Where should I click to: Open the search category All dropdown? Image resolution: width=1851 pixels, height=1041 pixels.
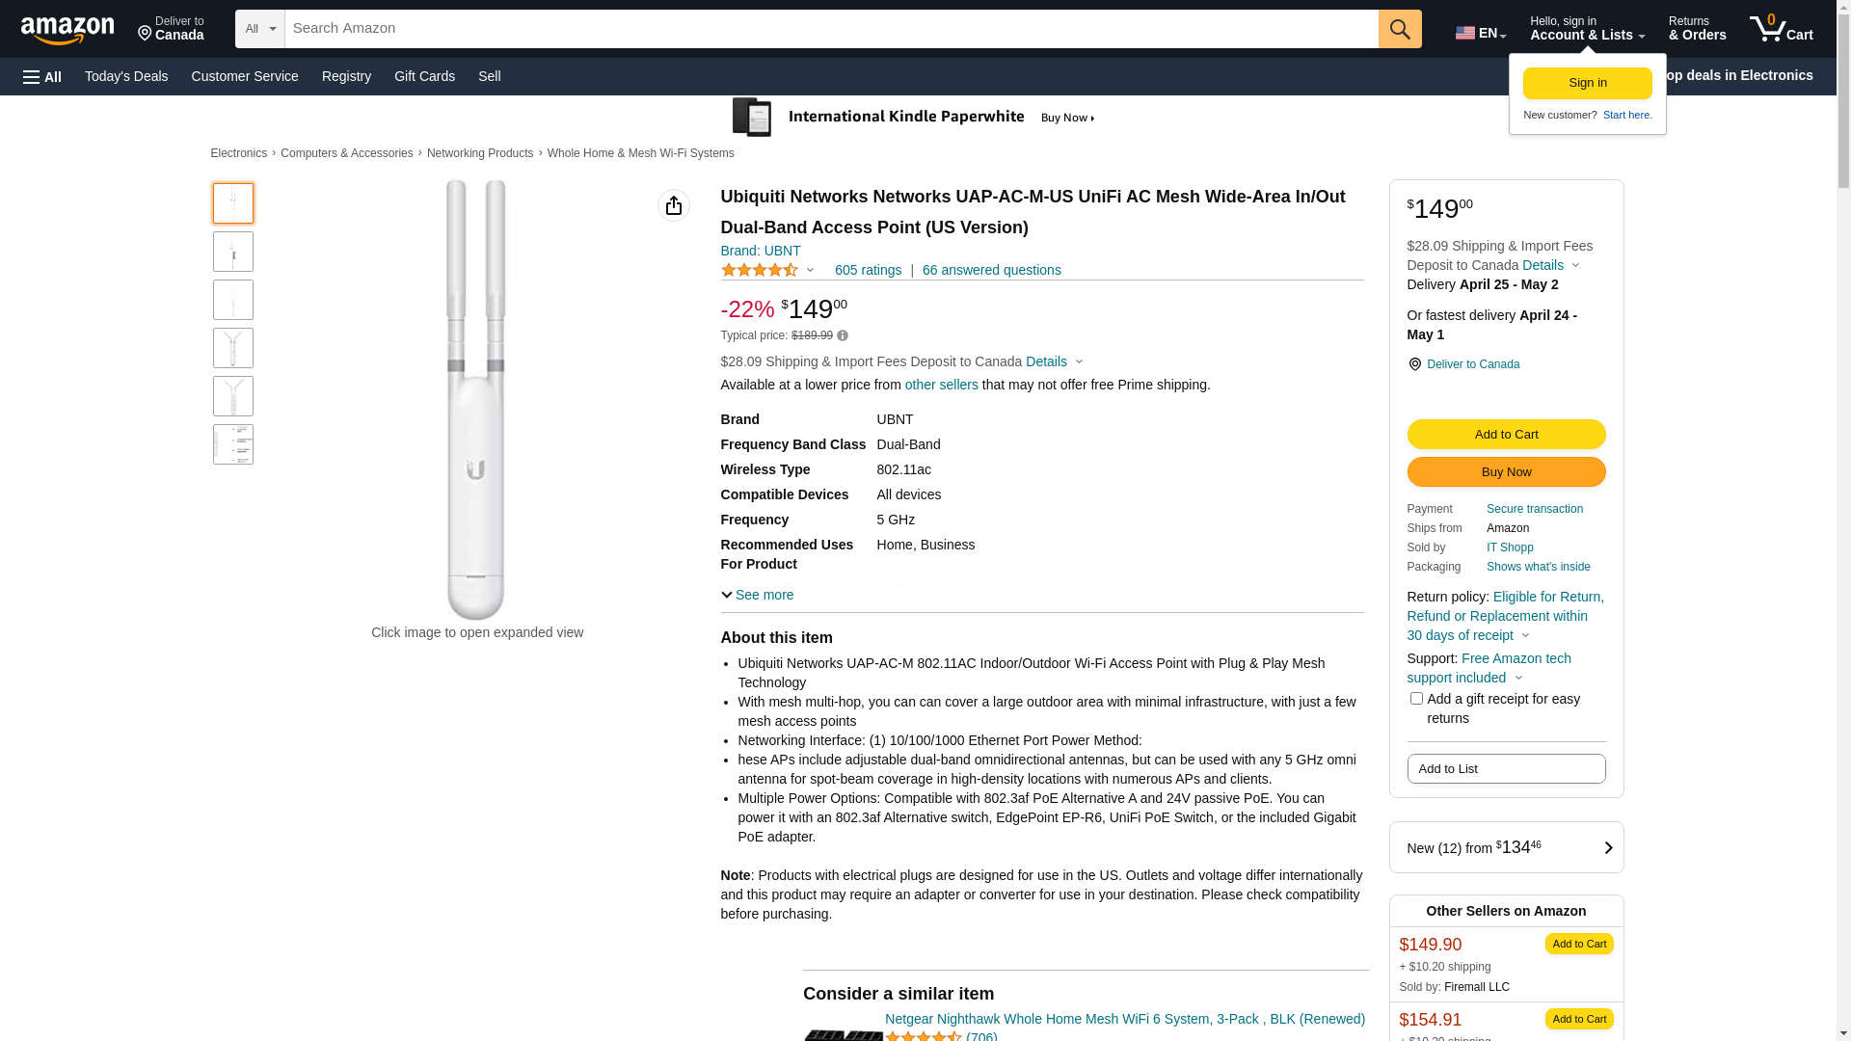[259, 29]
